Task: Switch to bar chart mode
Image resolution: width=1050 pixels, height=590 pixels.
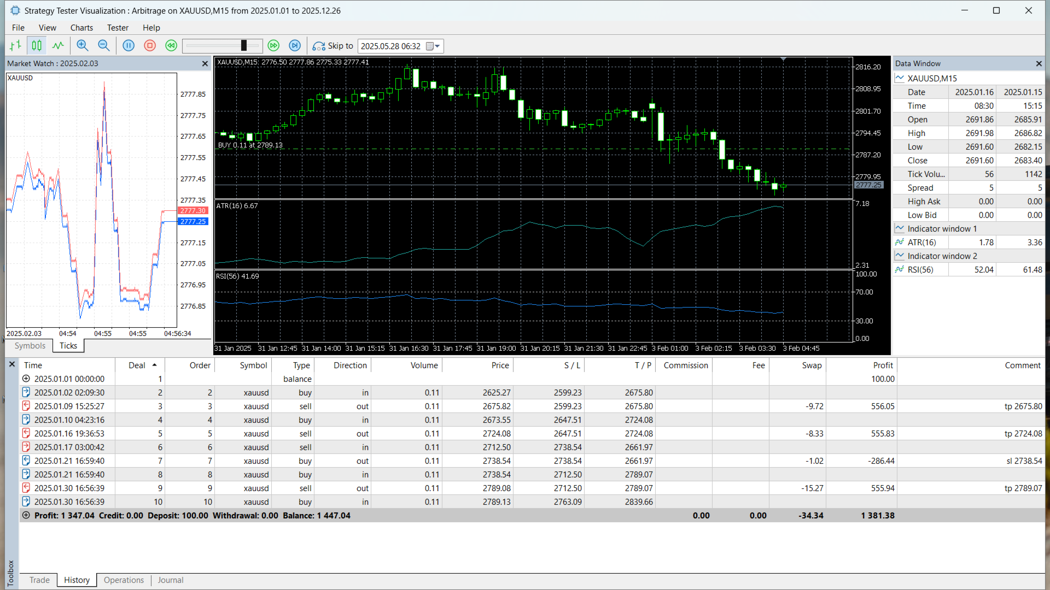Action: [15, 46]
